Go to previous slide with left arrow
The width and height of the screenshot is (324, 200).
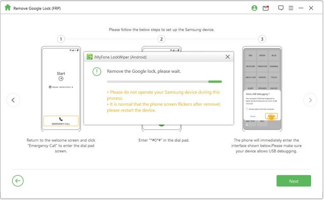[13, 100]
